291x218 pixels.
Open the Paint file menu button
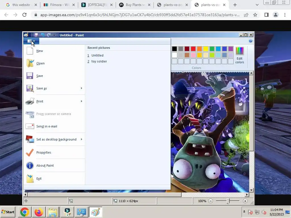[x=31, y=41]
